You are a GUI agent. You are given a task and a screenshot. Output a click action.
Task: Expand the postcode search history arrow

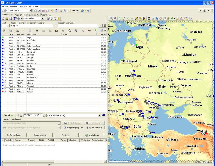tap(55, 26)
